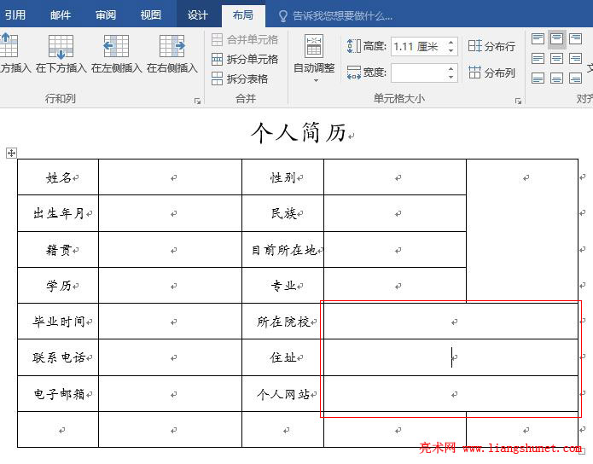The image size is (593, 464).
Task: Click the 所在院校 table cell
Action: (283, 322)
